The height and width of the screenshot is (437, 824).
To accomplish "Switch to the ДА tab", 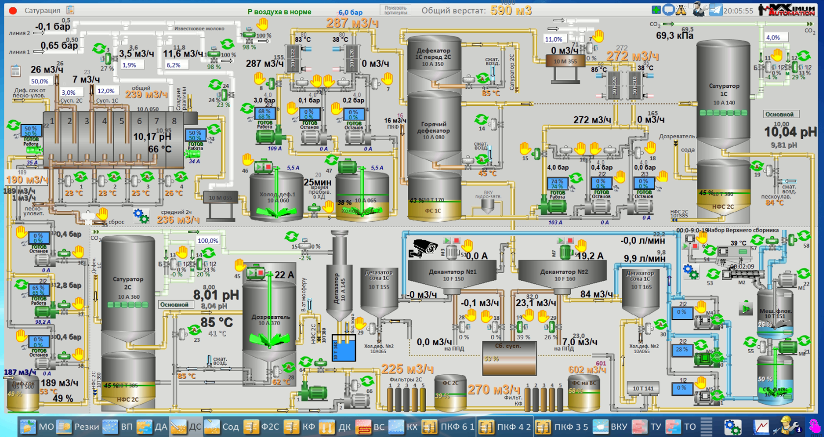I will click(152, 427).
